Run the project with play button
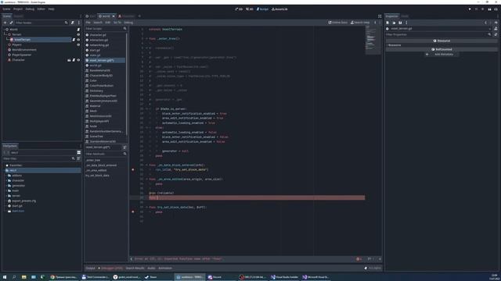 pos(470,9)
